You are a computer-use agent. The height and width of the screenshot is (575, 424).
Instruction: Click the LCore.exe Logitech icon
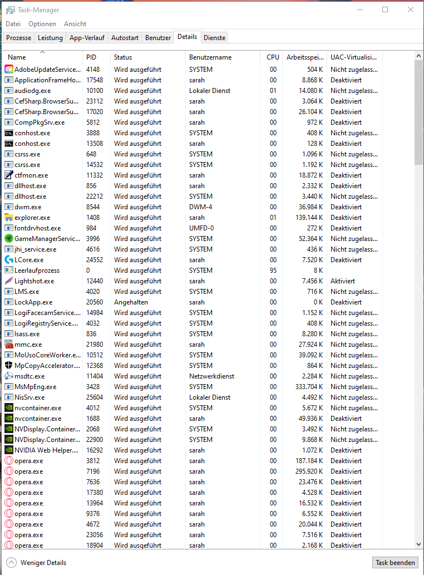[x=9, y=259]
